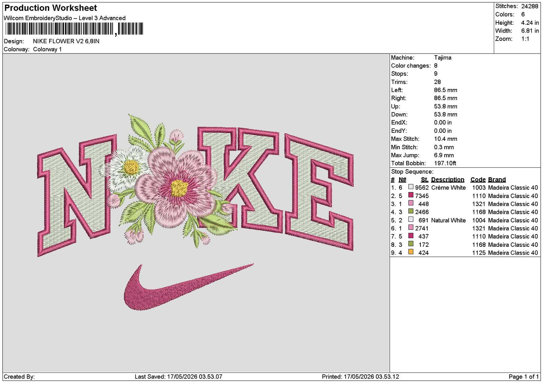543x383 pixels.
Task: Click the 'Last Saved: 17/05/2026 03.53.07' footer
Action: pos(178,377)
